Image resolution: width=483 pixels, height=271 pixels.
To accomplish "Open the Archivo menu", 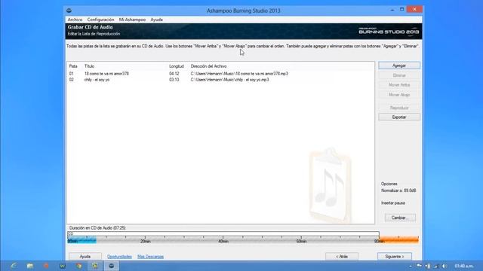I will coord(75,20).
